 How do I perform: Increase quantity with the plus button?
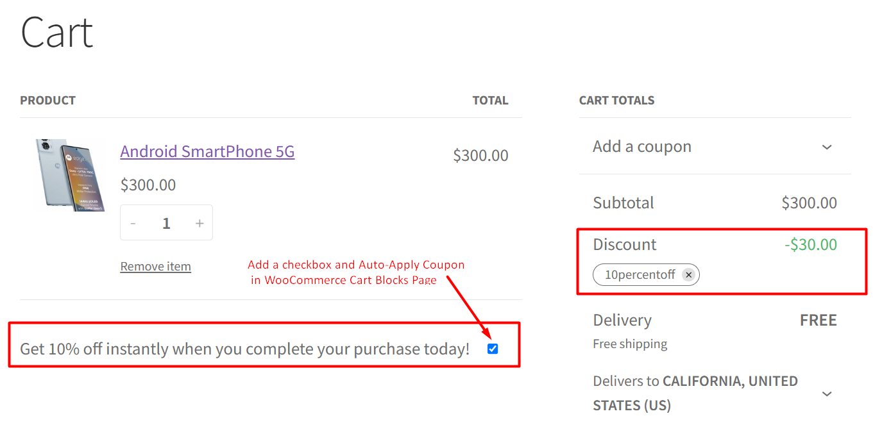coord(199,223)
